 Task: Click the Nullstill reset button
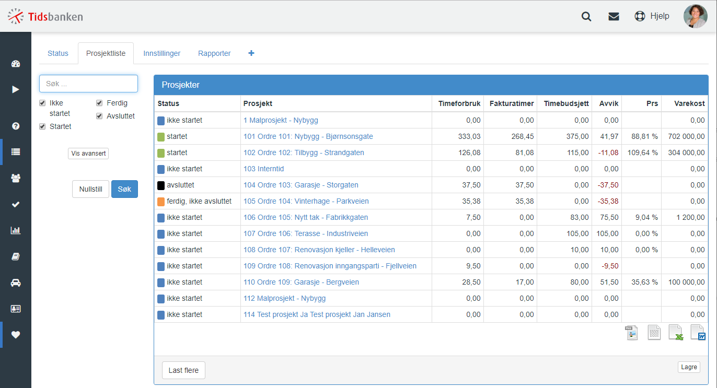[91, 189]
